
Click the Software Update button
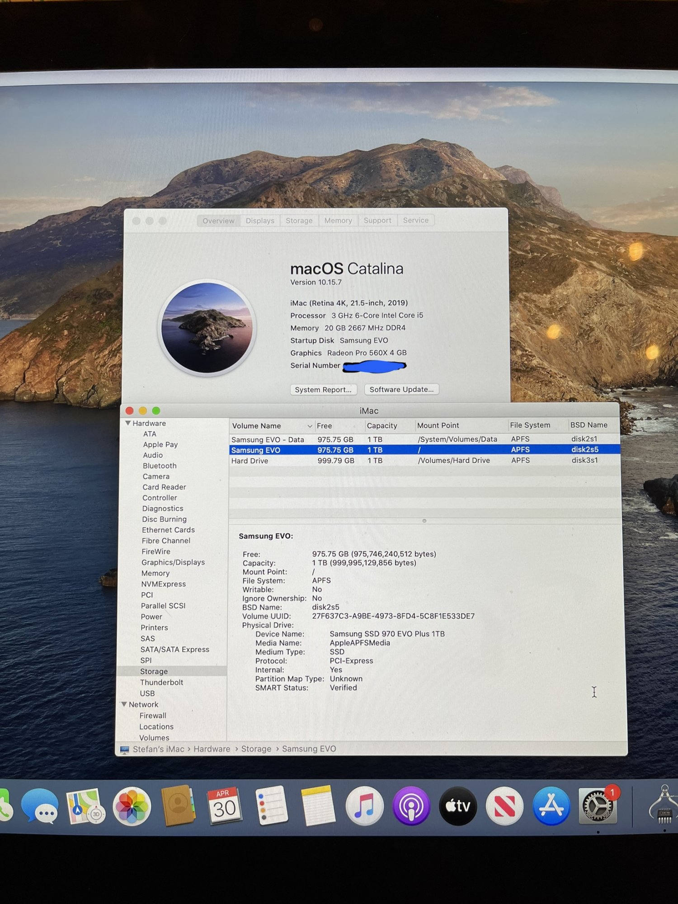(x=401, y=389)
